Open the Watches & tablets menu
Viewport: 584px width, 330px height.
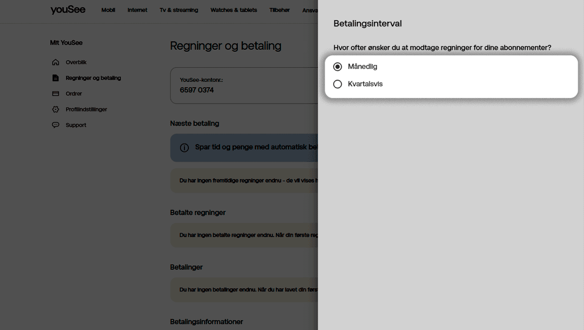click(234, 10)
